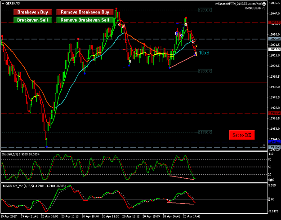Click the 20 Apr 17:45 time label
The width and height of the screenshot is (281, 220).
click(192, 216)
